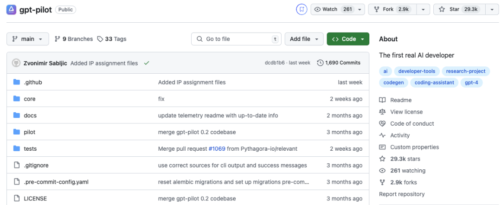The image size is (501, 205).
Task: Click folder icon beside .github
Action: tap(17, 83)
